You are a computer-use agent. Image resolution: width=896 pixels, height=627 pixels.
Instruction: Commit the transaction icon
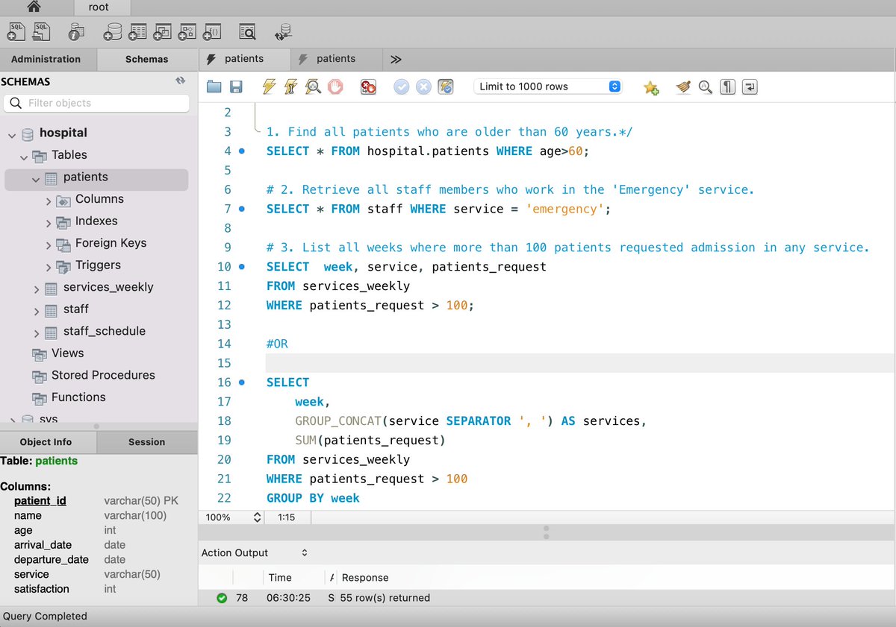(x=402, y=86)
